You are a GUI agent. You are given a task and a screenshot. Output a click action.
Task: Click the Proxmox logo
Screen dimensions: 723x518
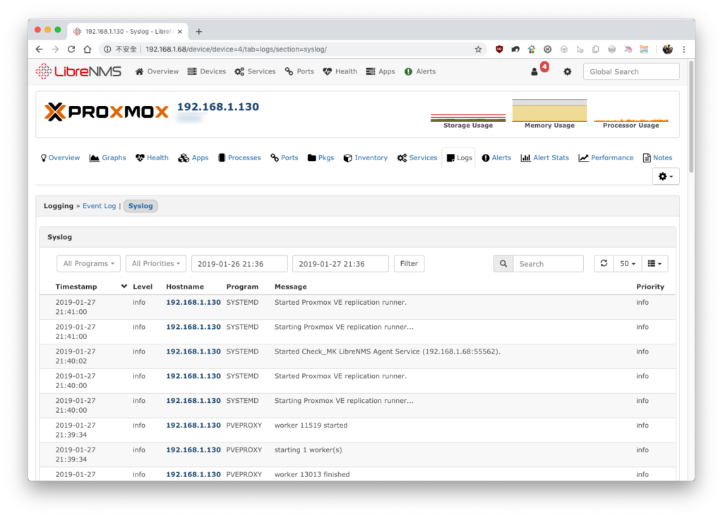pyautogui.click(x=107, y=112)
